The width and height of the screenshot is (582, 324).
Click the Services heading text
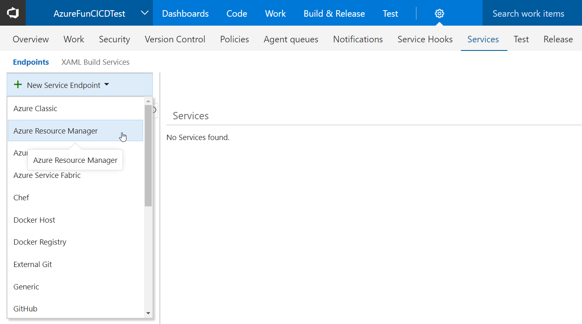click(190, 116)
